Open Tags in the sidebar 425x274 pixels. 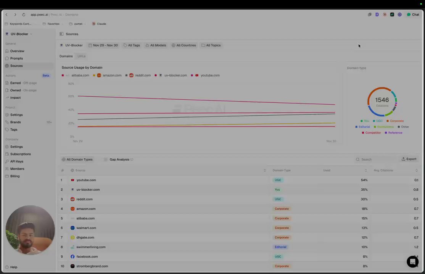coord(14,129)
